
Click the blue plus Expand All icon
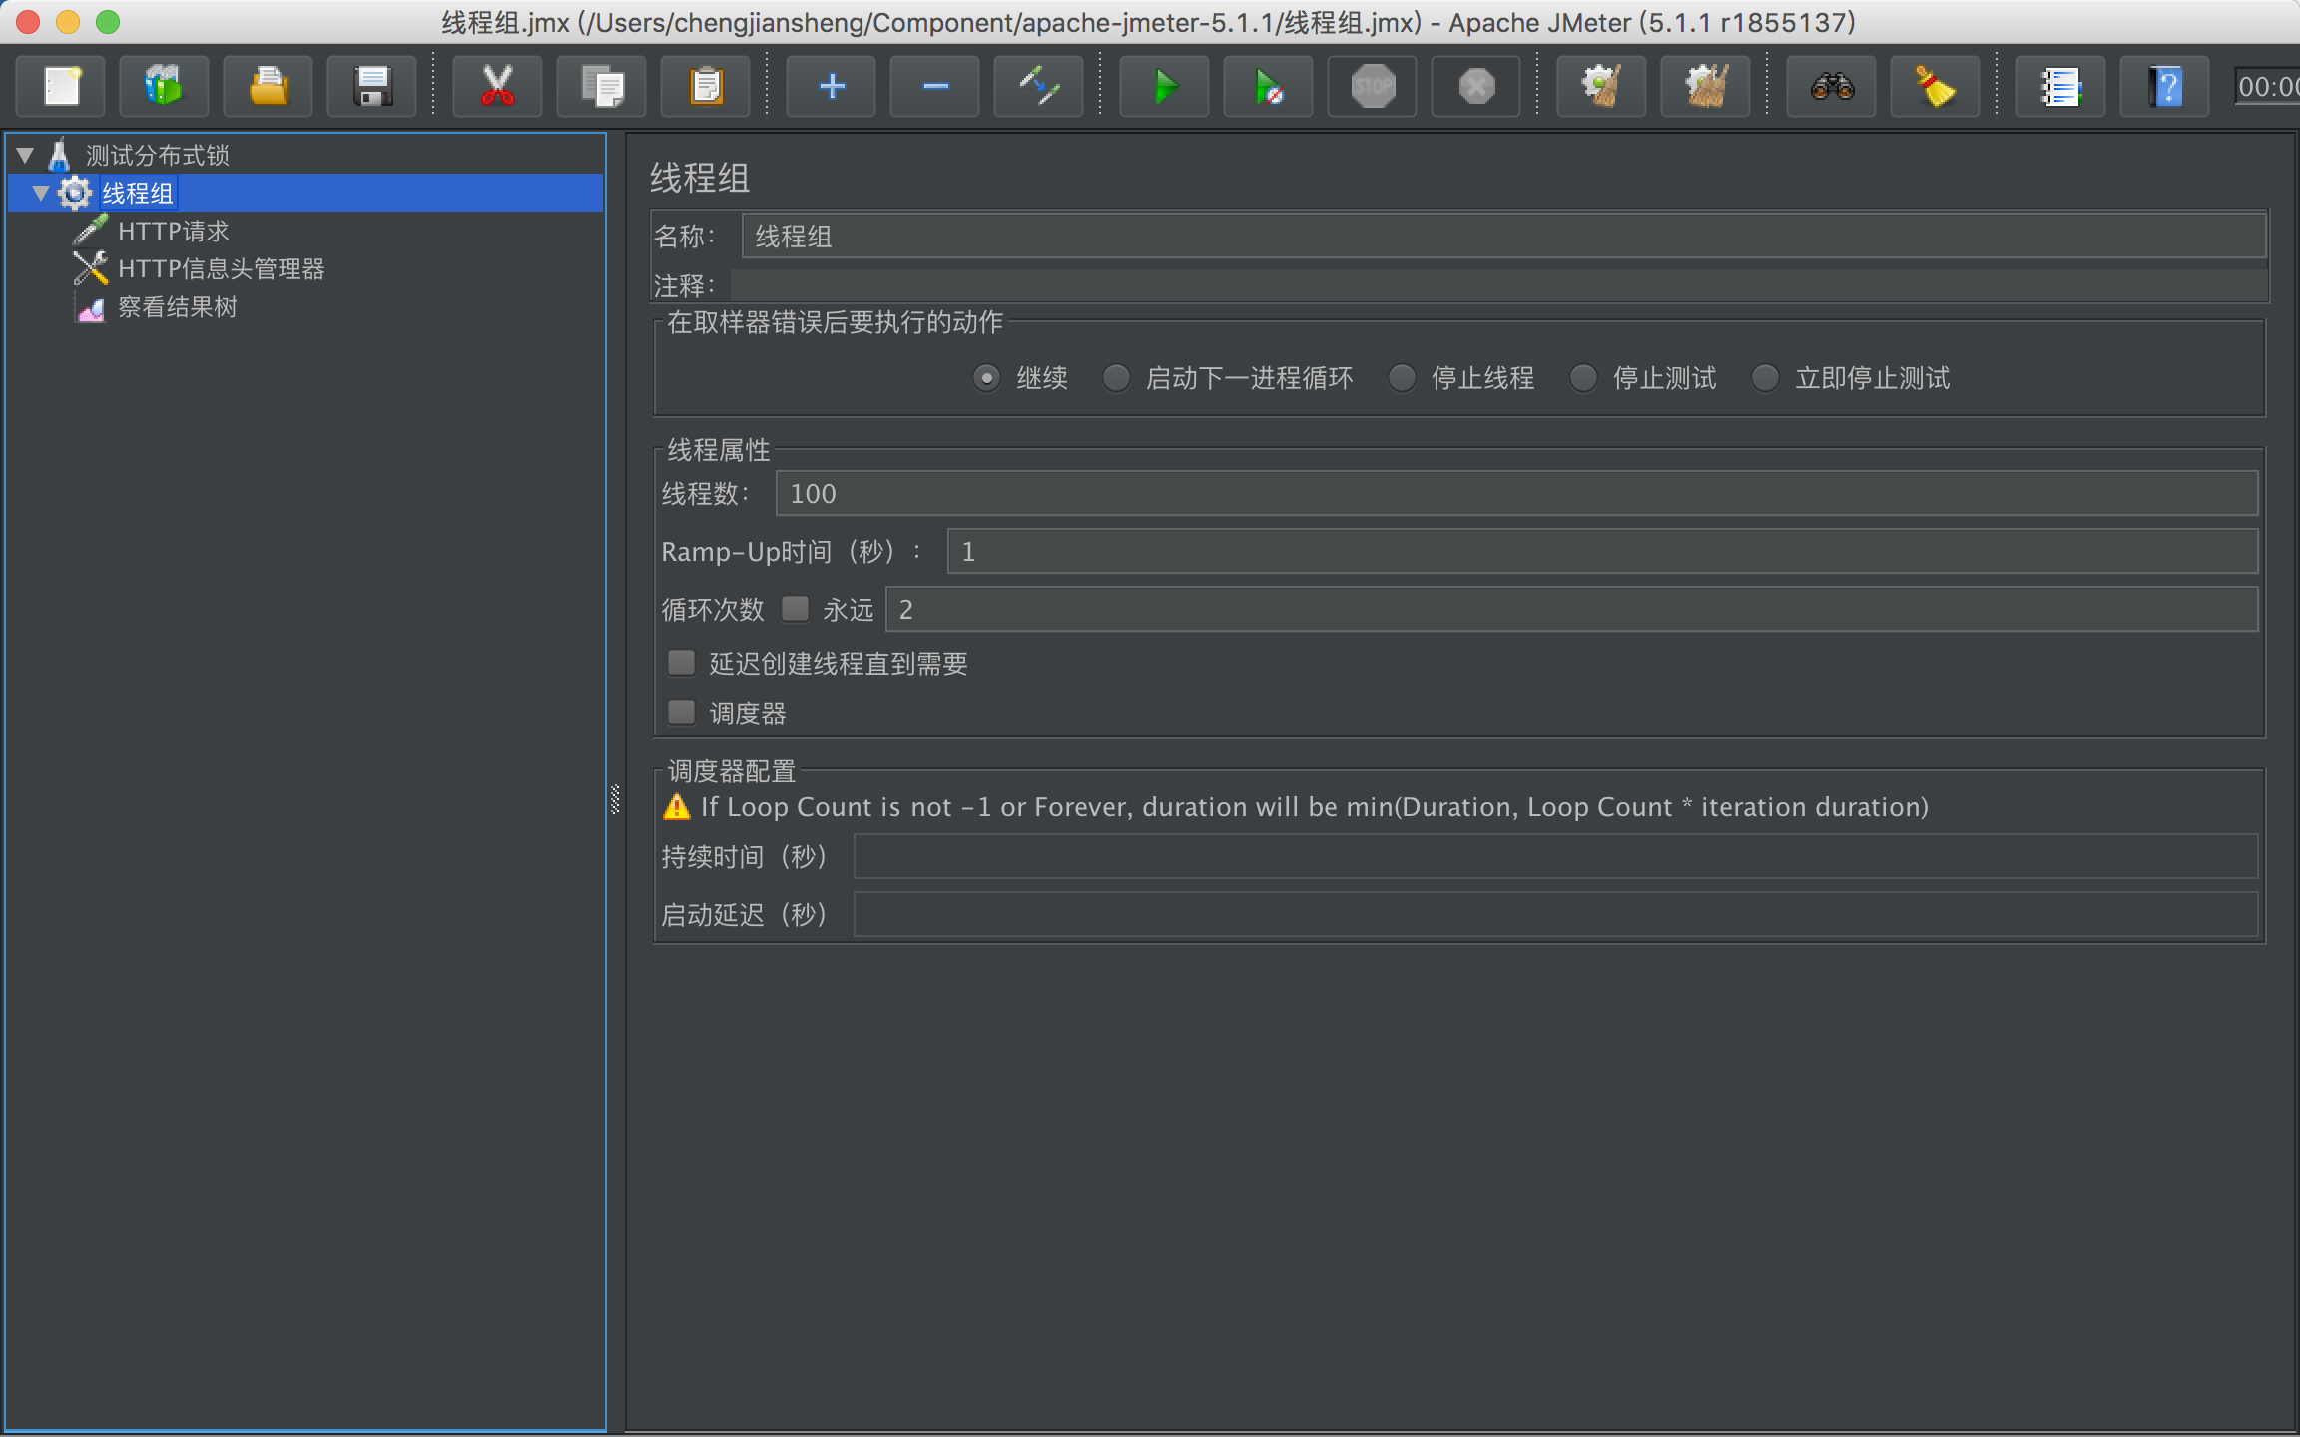pyautogui.click(x=832, y=87)
